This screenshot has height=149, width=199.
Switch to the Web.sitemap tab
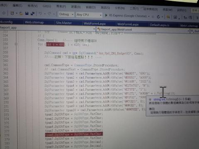coord(34,22)
